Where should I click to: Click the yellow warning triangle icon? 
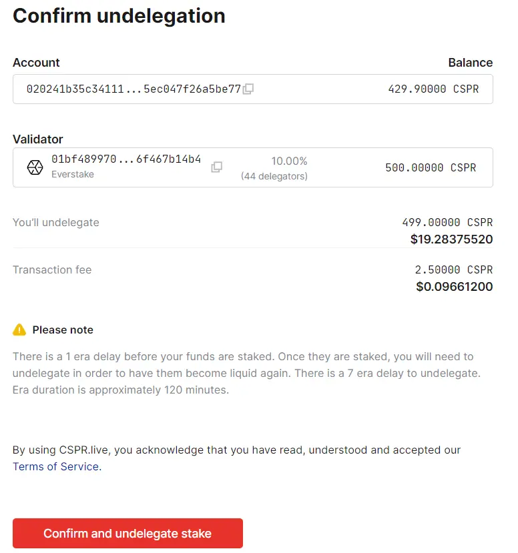pyautogui.click(x=19, y=330)
